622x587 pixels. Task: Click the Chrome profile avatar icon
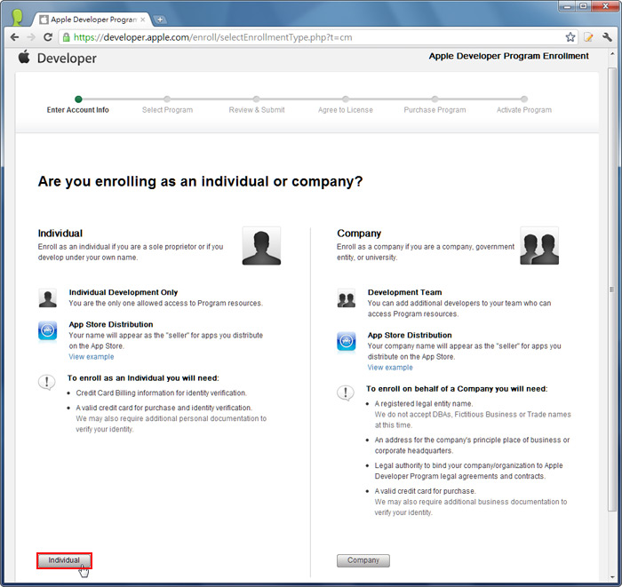(17, 18)
